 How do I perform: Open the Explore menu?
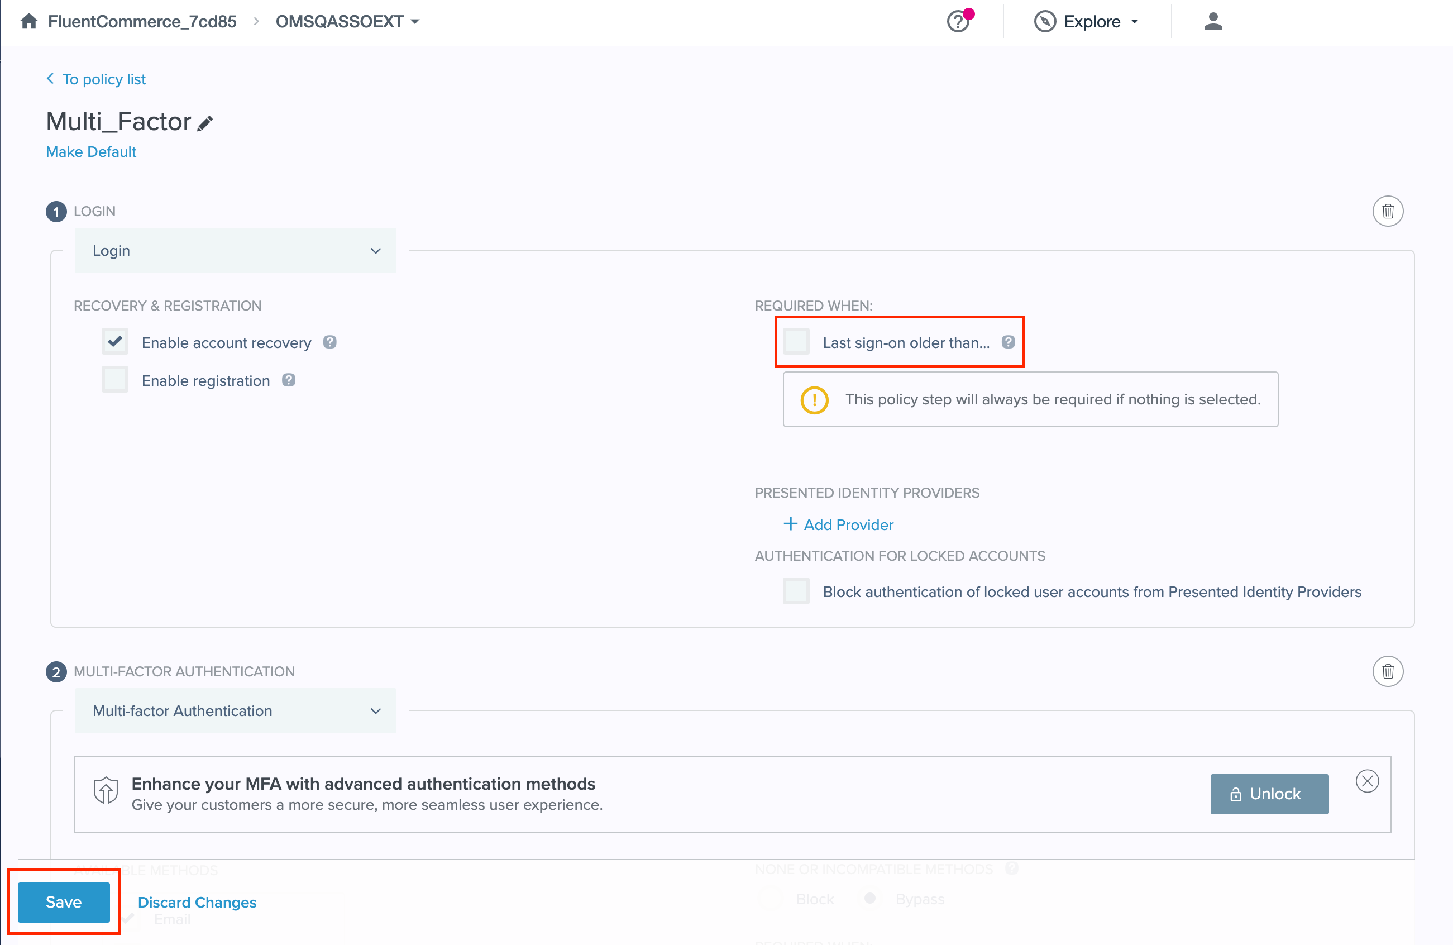1087,21
